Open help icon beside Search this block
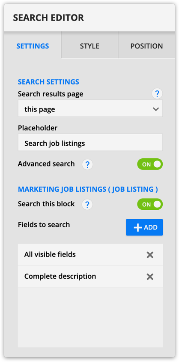179x362 pixels. point(87,205)
